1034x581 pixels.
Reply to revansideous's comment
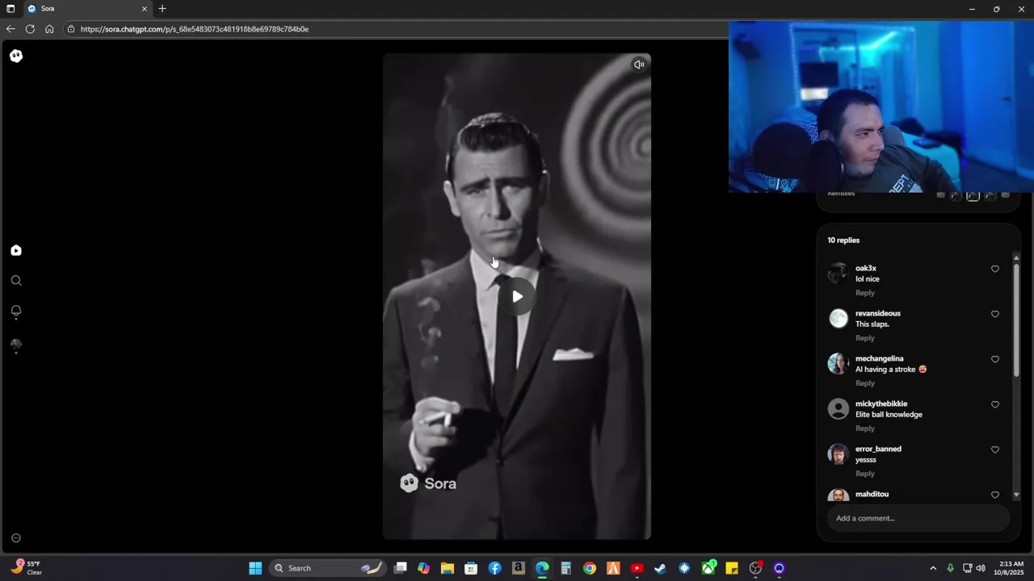point(865,338)
